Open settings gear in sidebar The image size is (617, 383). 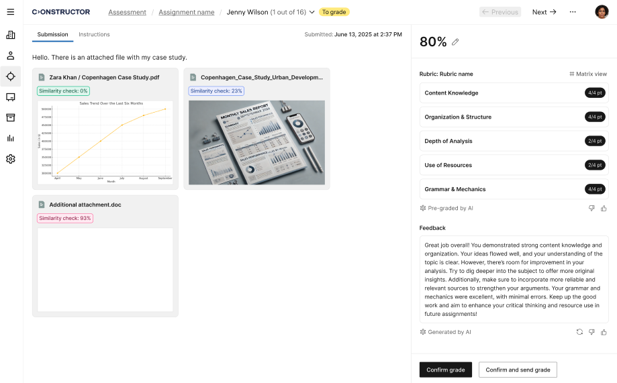pos(10,159)
